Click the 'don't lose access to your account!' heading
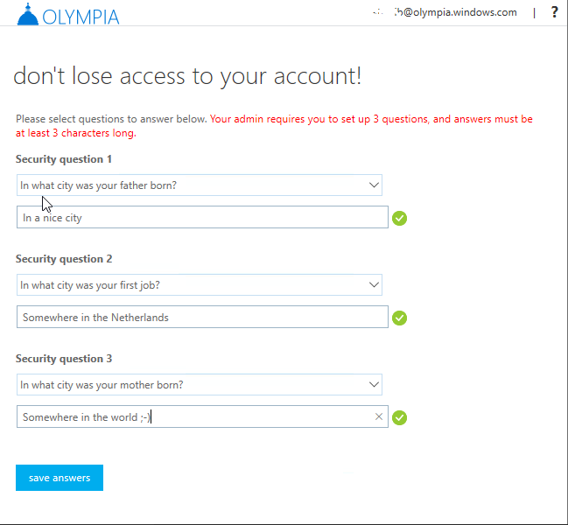 (x=187, y=76)
